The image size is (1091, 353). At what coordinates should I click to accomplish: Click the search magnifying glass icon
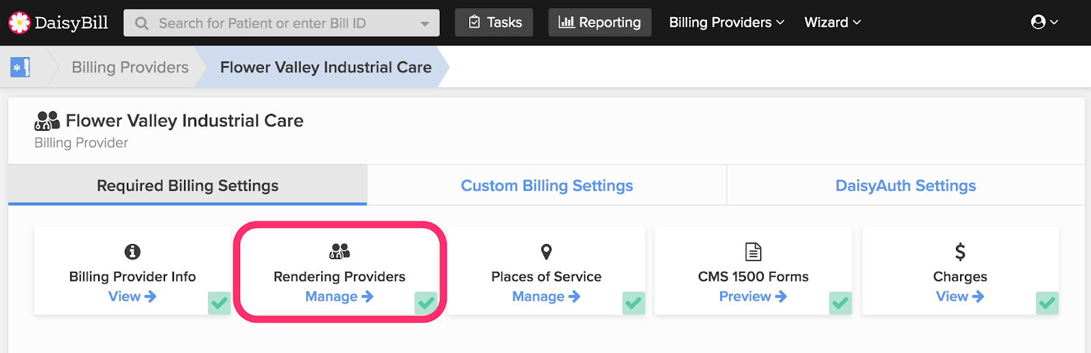tap(142, 23)
